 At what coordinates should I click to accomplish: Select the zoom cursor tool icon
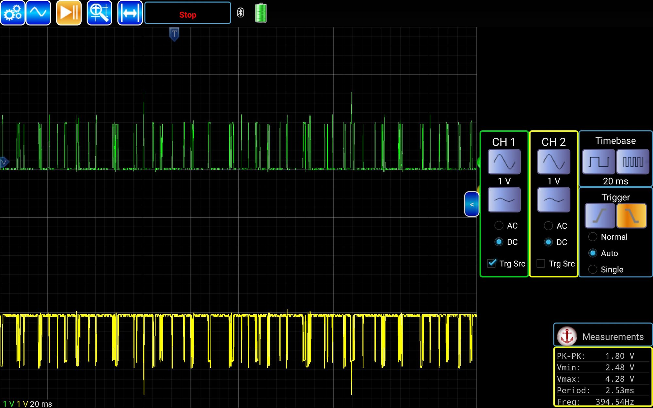(99, 13)
